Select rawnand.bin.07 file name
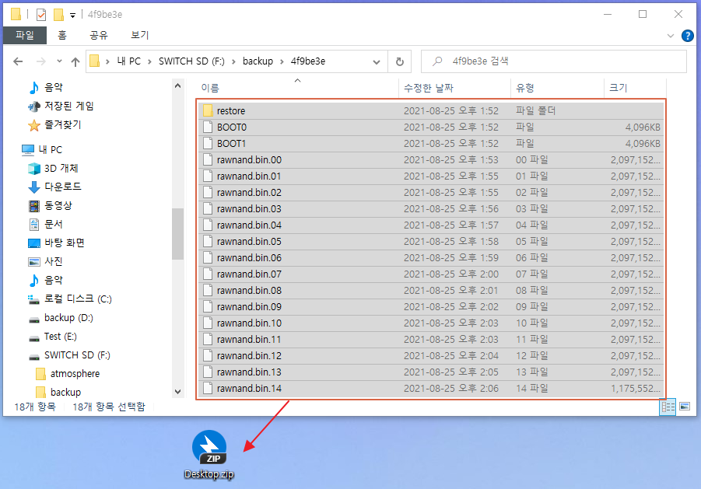 [249, 274]
